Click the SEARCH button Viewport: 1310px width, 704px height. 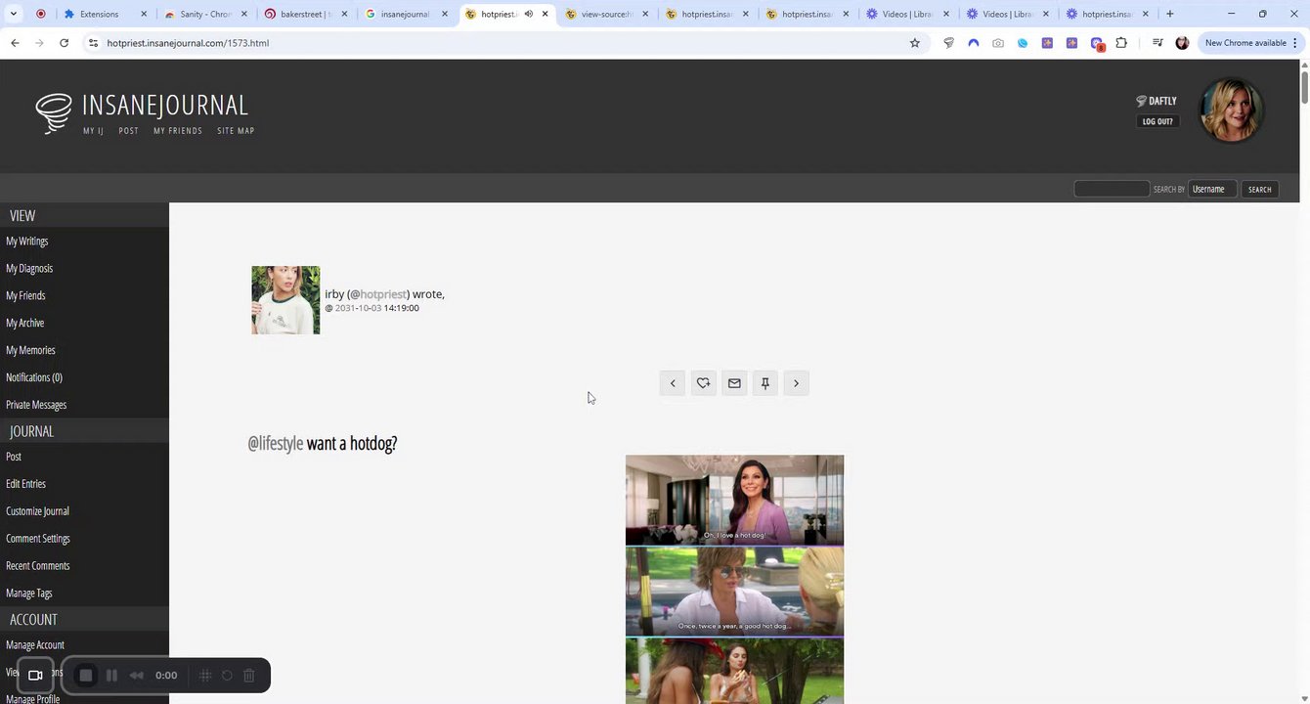[1259, 189]
